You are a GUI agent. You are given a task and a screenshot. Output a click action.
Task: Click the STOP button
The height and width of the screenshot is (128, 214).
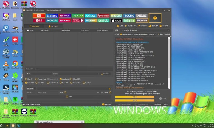[163, 99]
